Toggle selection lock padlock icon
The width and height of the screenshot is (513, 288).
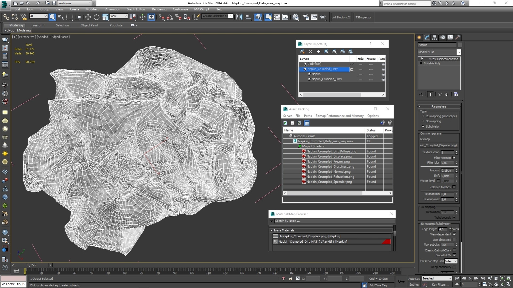pos(290,278)
